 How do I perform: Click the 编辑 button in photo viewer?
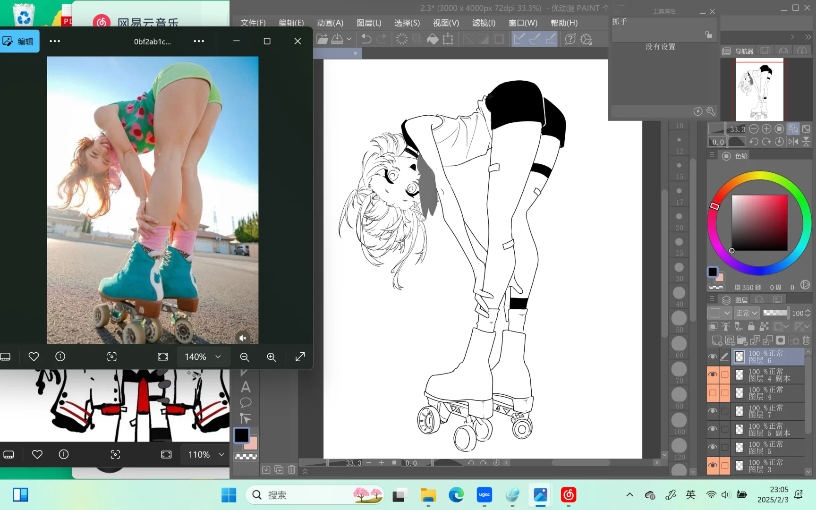pos(19,42)
